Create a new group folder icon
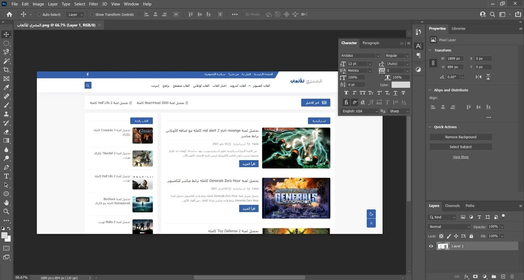Viewport: 524px width, 280px height. click(x=494, y=276)
